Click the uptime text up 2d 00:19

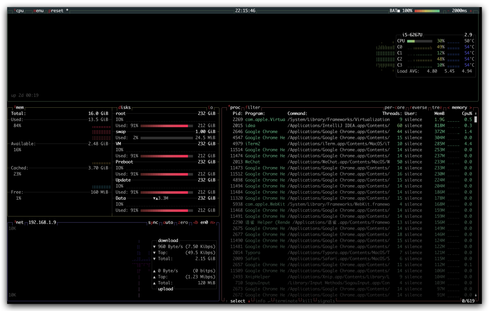click(x=24, y=96)
